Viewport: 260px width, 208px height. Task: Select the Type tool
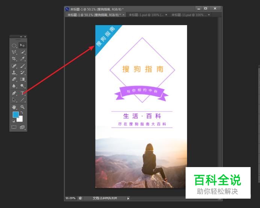pyautogui.click(x=23, y=93)
